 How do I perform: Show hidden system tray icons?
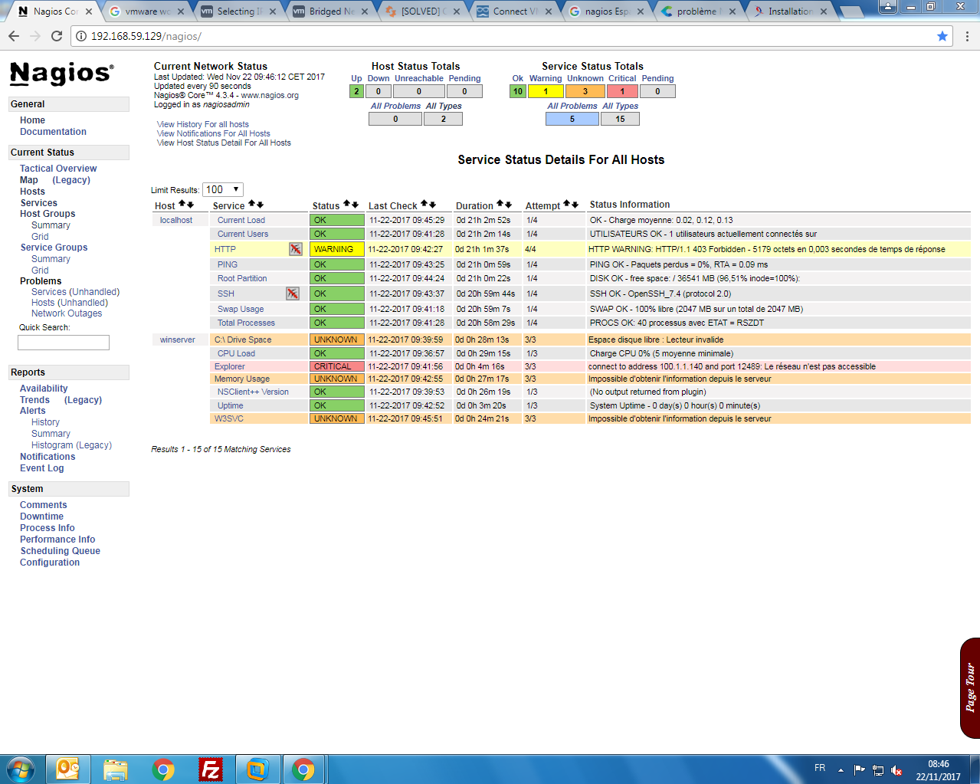841,769
